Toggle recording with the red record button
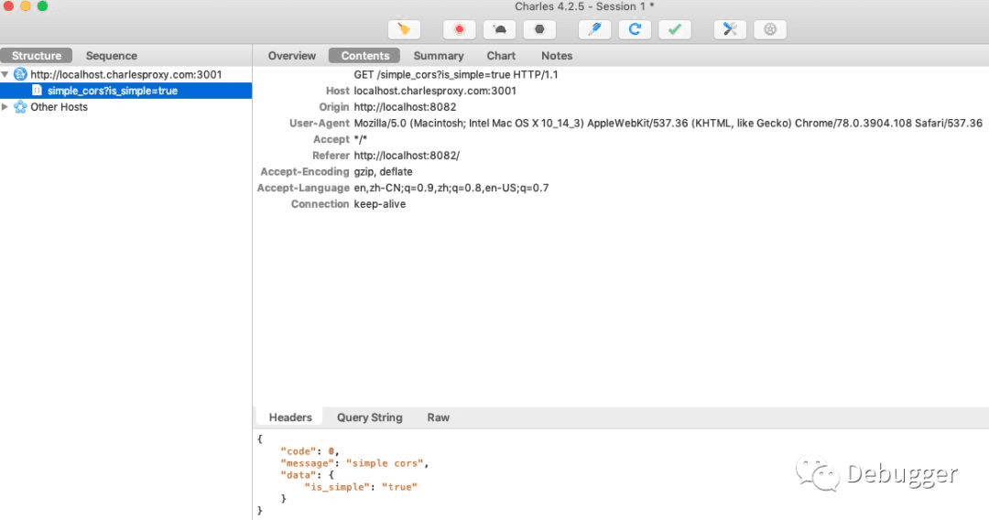Viewport: 989px width, 520px height. pos(459,29)
